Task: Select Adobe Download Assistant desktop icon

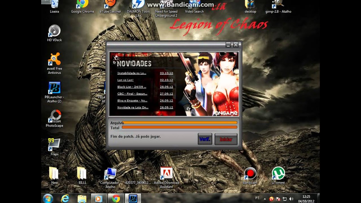Action: tap(166, 178)
